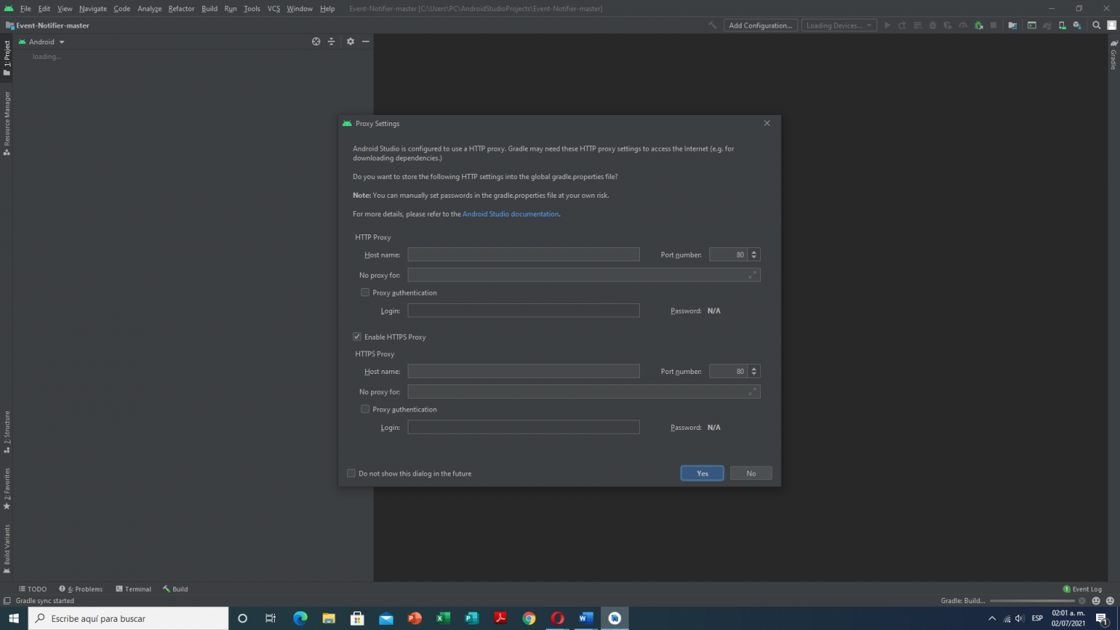Viewport: 1120px width, 630px height.
Task: Open the Refactor menu
Action: pos(181,9)
